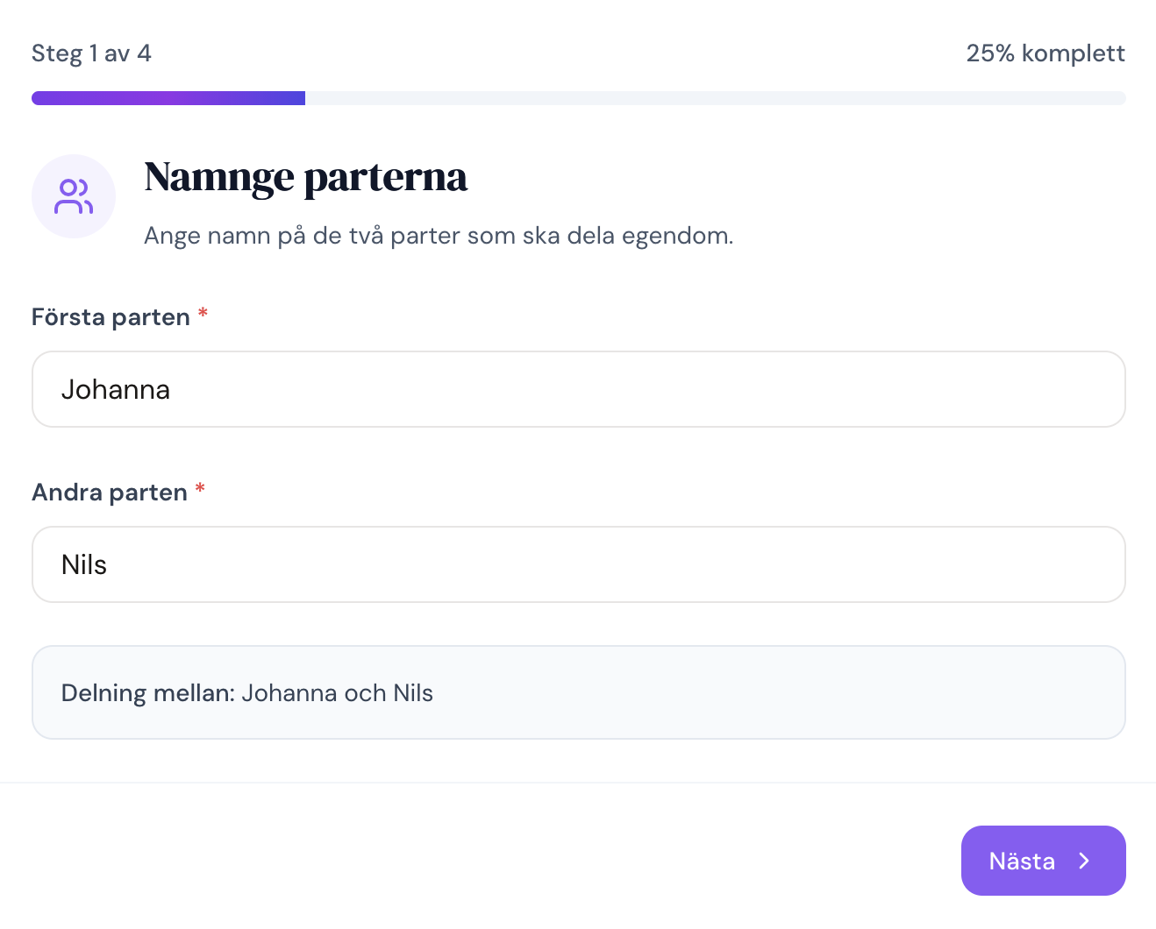Click the Steg 1 av 4 label
Screen dimensions: 1156x929
tap(91, 53)
